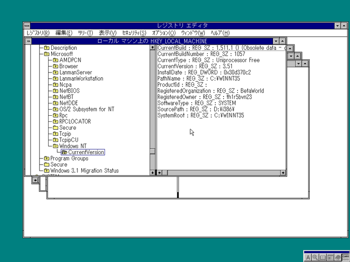Open the セキュリティ(S) menu
Screen dimensions: 350x262
[134, 33]
